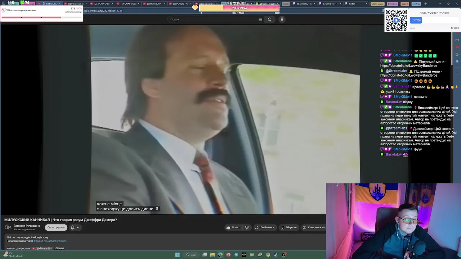Screen dimensions: 461x259
Task: Open Telegram from the taskbar
Action: (x=236, y=255)
